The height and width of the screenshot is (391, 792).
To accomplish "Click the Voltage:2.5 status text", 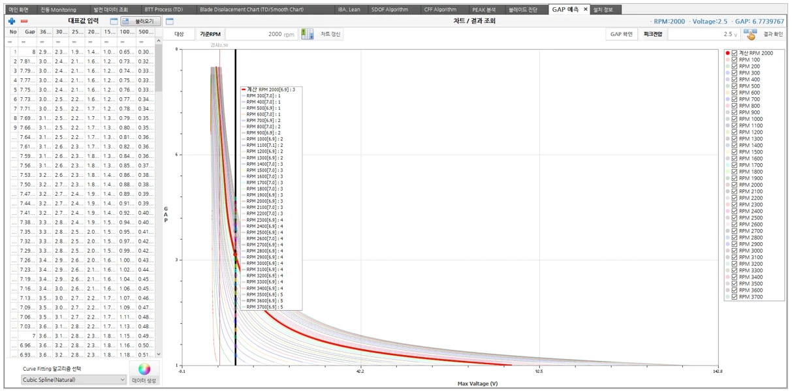I will 709,22.
